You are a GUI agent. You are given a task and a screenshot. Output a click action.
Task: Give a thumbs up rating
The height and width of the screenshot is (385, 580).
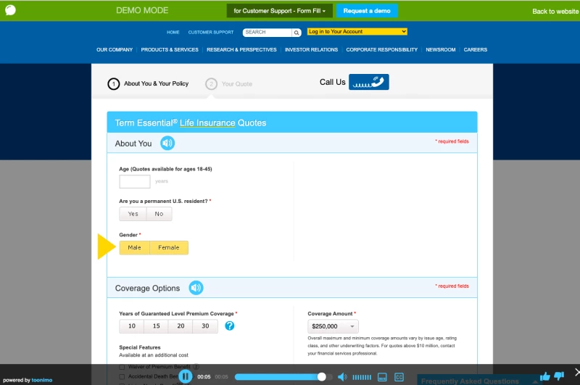pyautogui.click(x=544, y=376)
